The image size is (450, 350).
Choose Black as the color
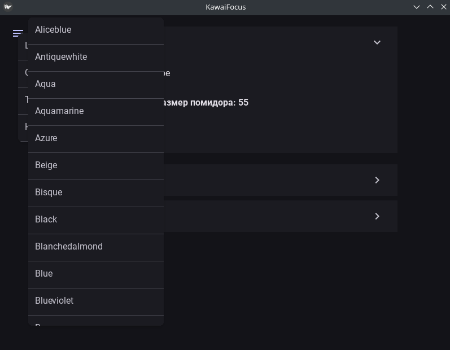[x=46, y=220]
